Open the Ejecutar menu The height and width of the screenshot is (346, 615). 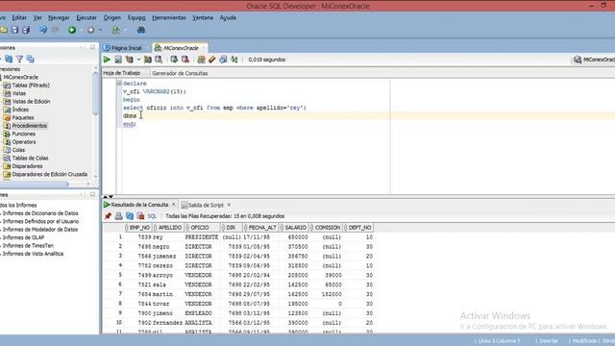pyautogui.click(x=86, y=17)
